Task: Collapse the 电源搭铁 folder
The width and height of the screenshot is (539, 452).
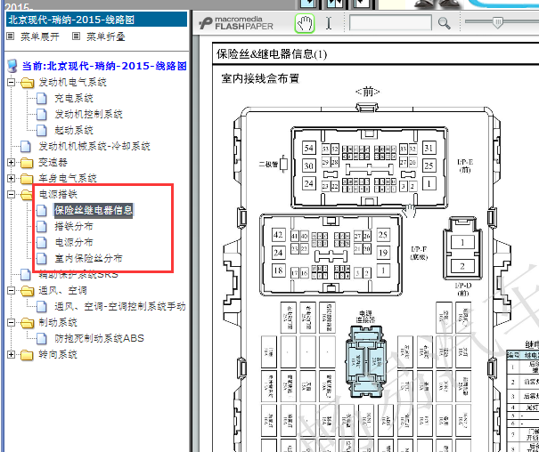Action: click(x=11, y=195)
